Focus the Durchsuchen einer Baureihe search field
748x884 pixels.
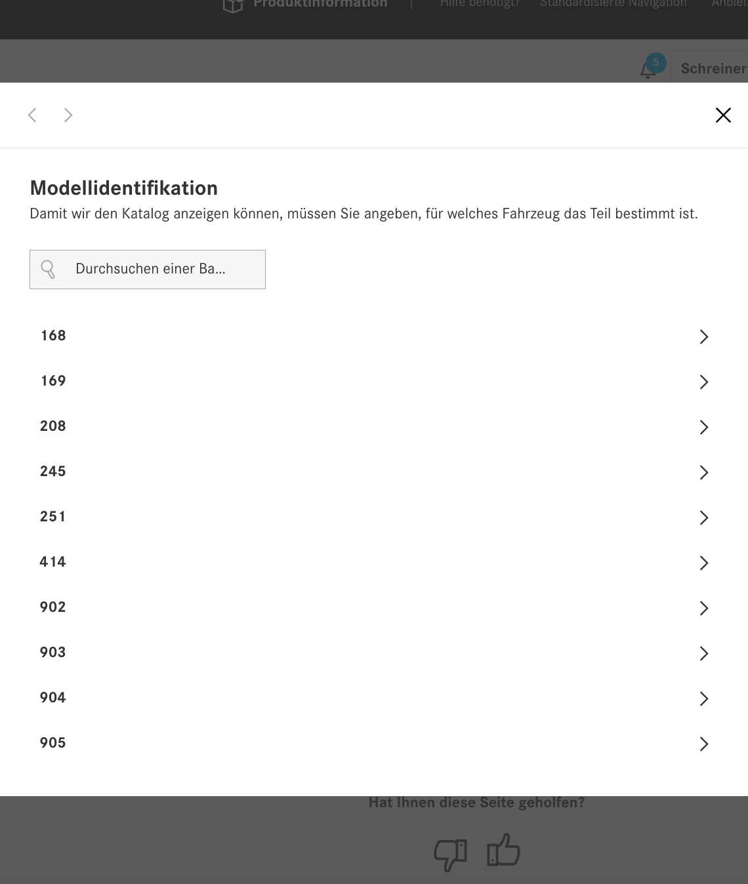[x=157, y=269]
